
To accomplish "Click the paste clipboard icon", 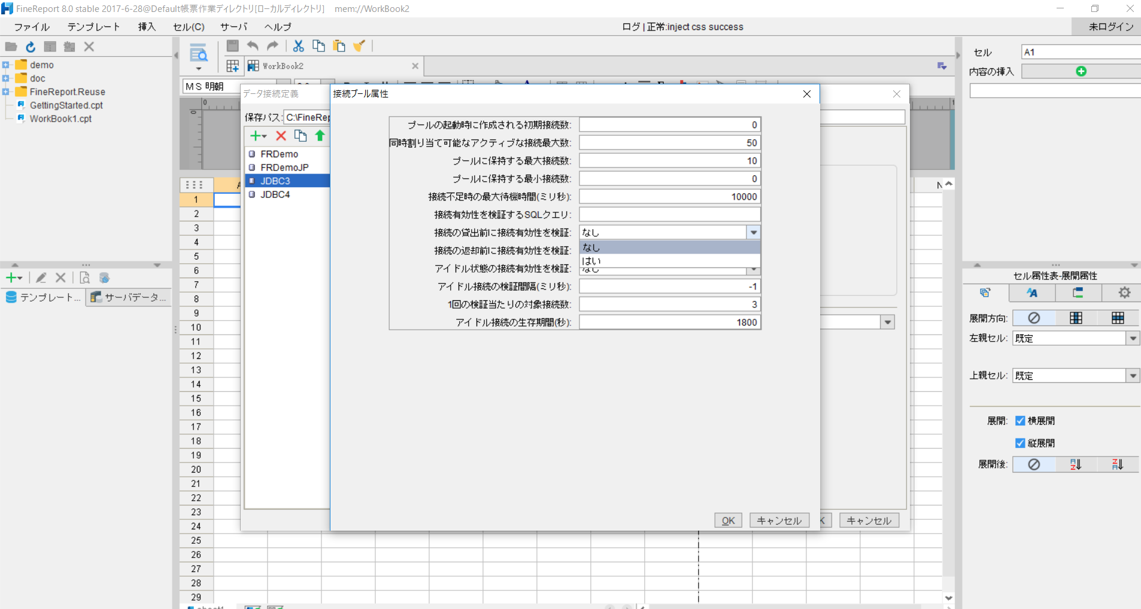I will 339,46.
